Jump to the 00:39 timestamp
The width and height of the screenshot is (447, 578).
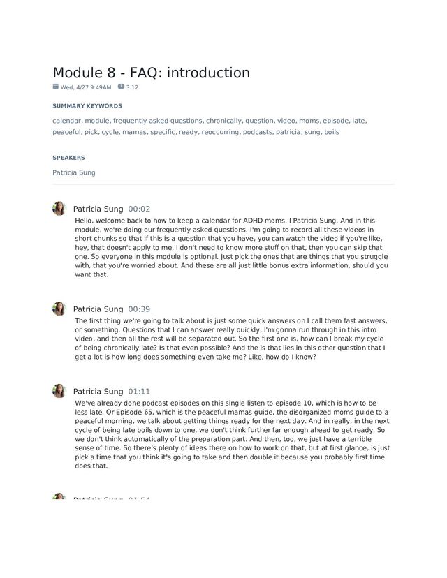pos(139,309)
